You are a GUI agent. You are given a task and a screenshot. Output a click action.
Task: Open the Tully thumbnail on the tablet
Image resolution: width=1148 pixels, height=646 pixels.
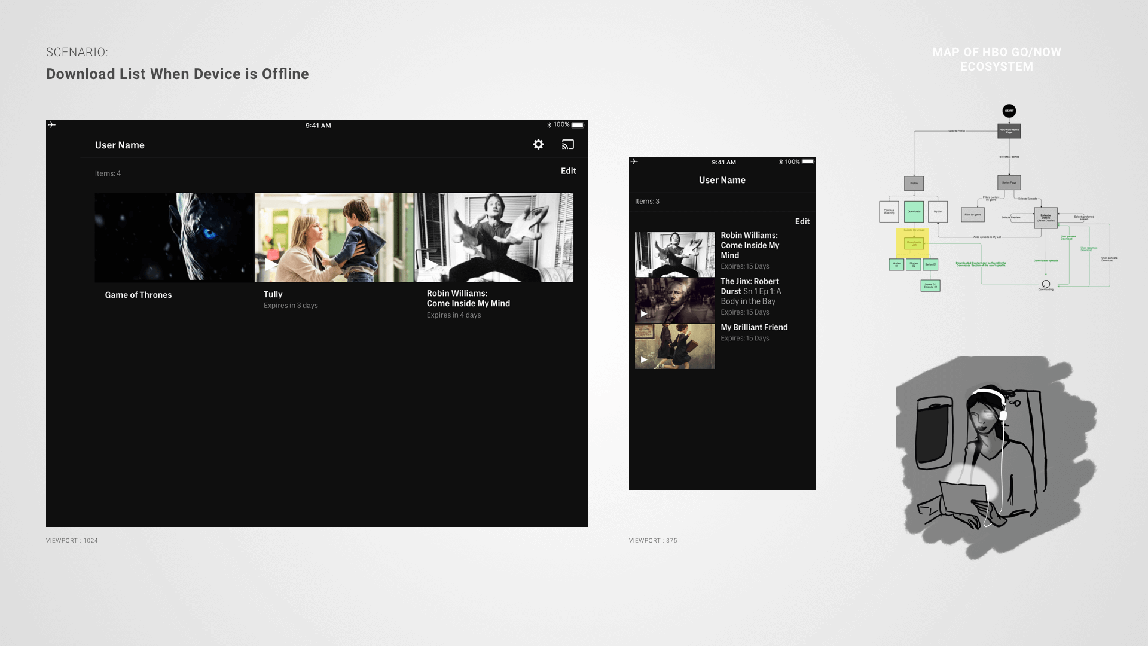pos(334,237)
